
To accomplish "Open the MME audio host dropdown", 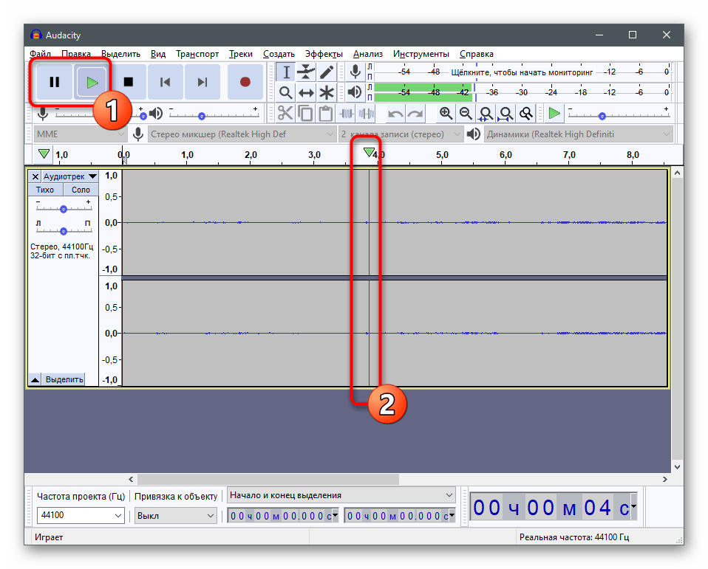I will point(81,134).
